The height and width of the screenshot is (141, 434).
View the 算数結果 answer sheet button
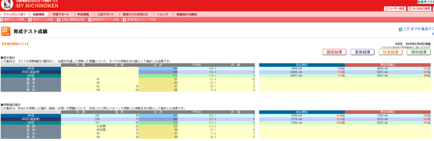point(363,52)
